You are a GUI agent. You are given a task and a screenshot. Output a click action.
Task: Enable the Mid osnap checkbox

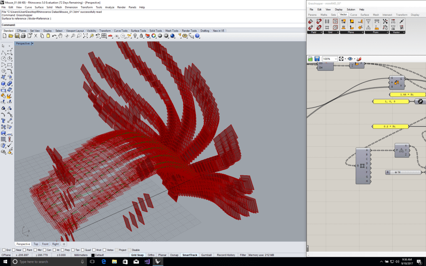tap(35, 250)
